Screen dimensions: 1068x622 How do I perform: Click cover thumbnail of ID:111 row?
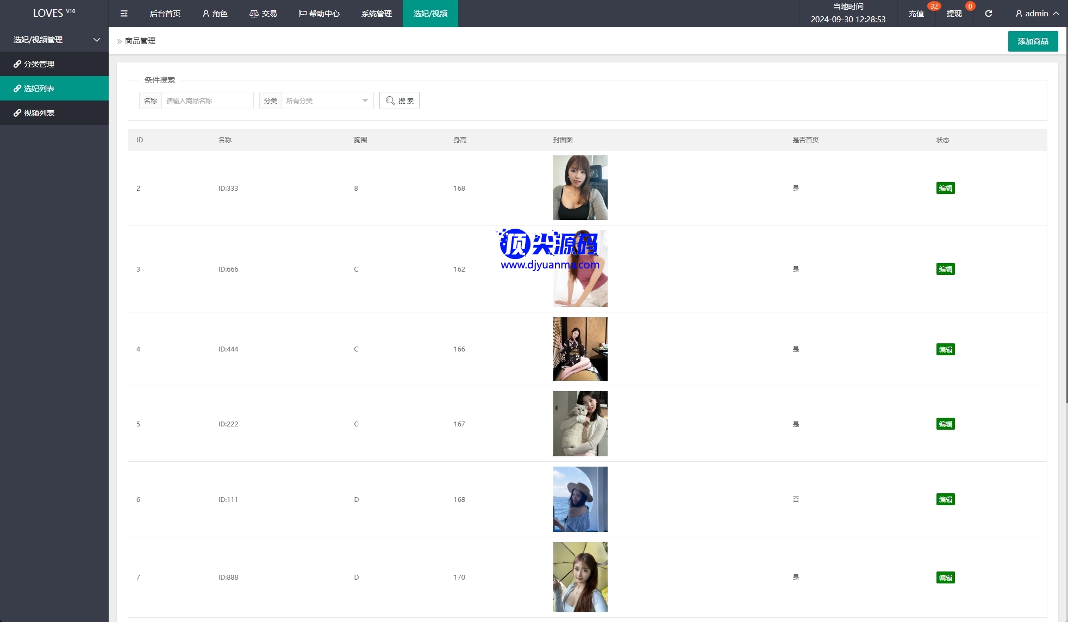(x=580, y=499)
